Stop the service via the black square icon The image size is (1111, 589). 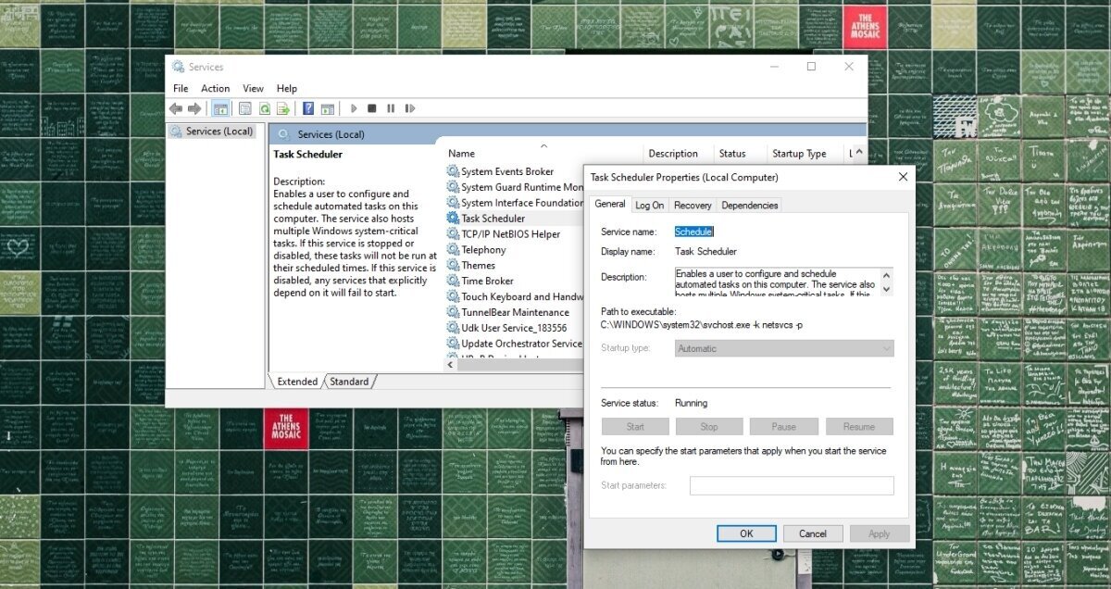(x=372, y=108)
